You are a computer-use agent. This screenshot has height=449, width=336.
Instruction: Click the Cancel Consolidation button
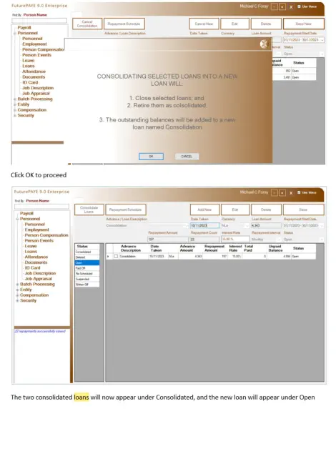click(x=87, y=24)
